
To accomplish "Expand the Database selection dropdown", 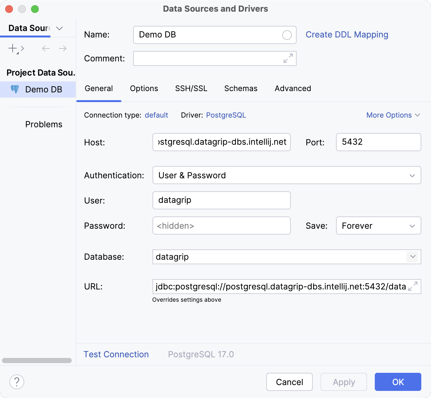I will [x=412, y=257].
